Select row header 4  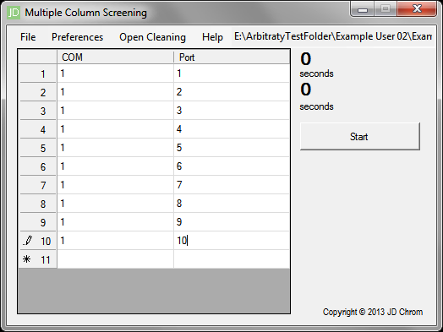[37, 129]
